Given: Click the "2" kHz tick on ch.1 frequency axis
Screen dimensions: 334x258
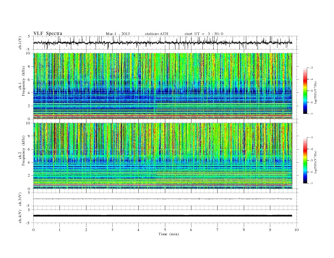Looking at the screenshot, I should pyautogui.click(x=30, y=106).
